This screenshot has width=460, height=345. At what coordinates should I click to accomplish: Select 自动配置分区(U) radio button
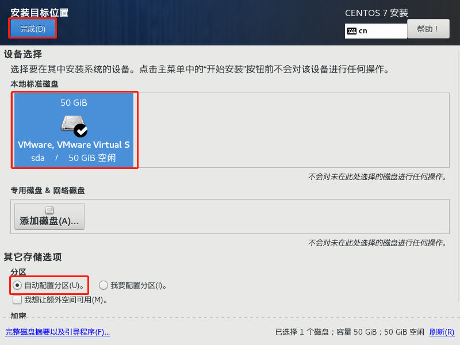tap(17, 285)
